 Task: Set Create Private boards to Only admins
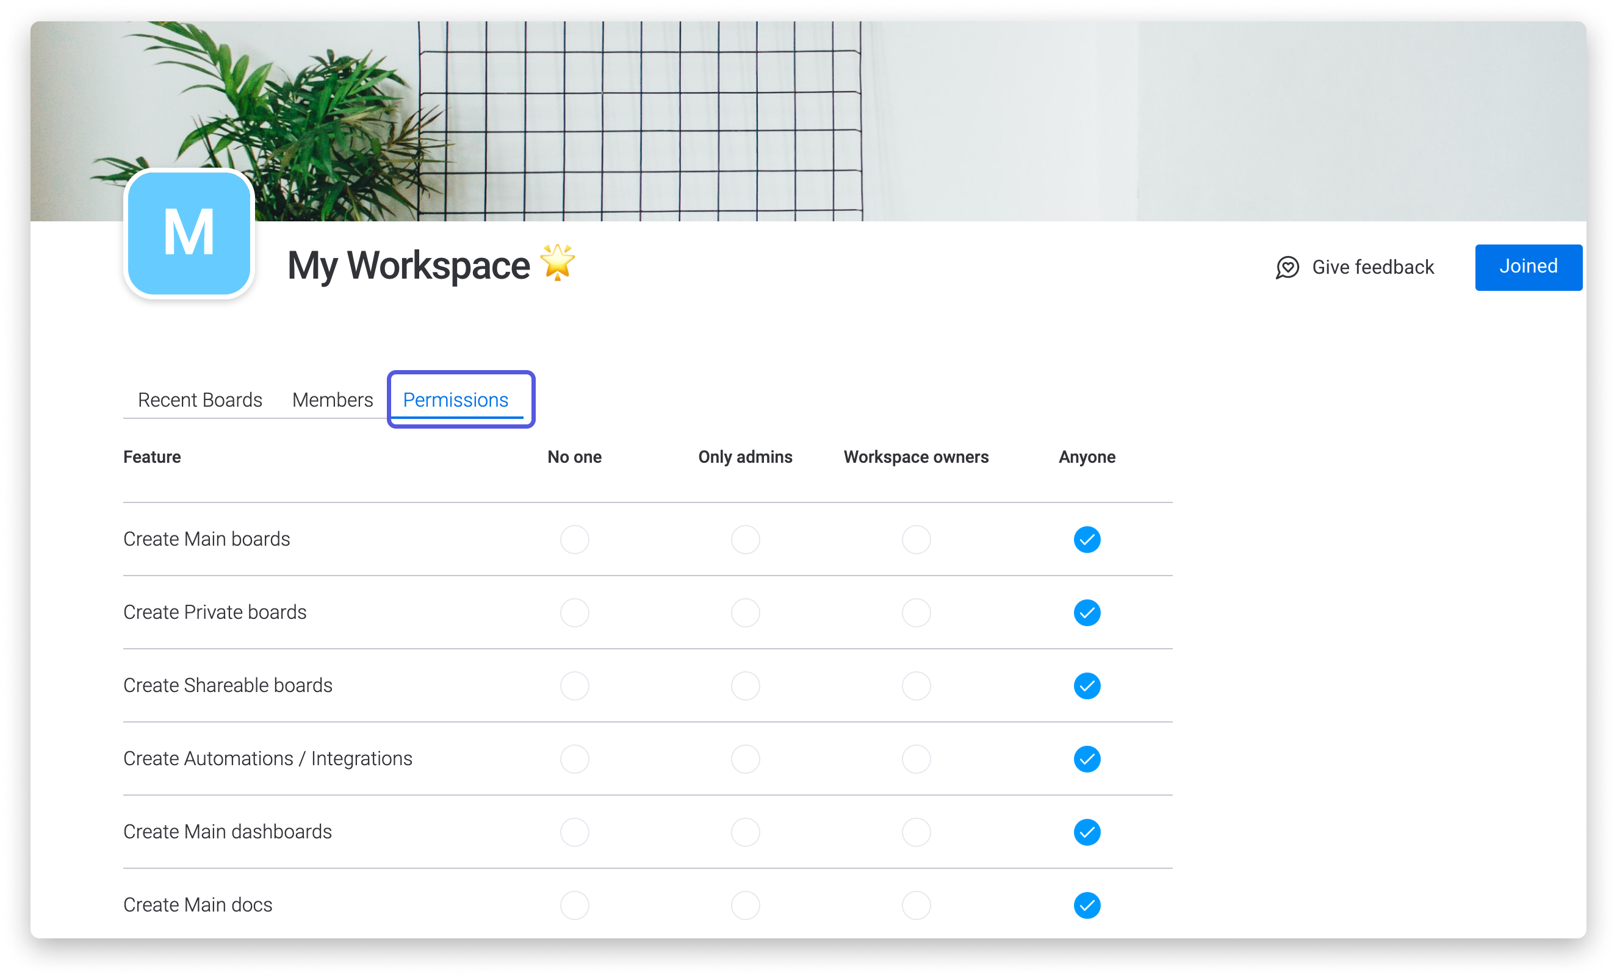click(745, 613)
